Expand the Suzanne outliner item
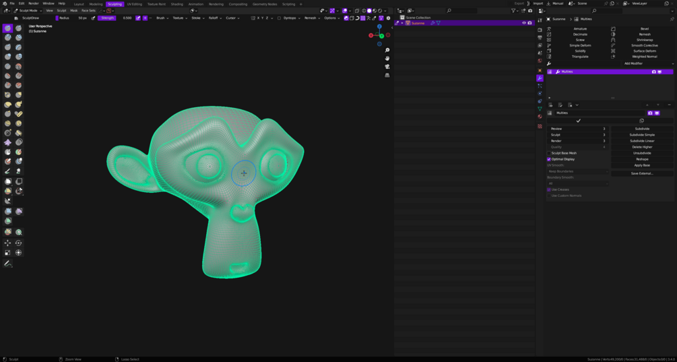This screenshot has width=677, height=362. 402,23
